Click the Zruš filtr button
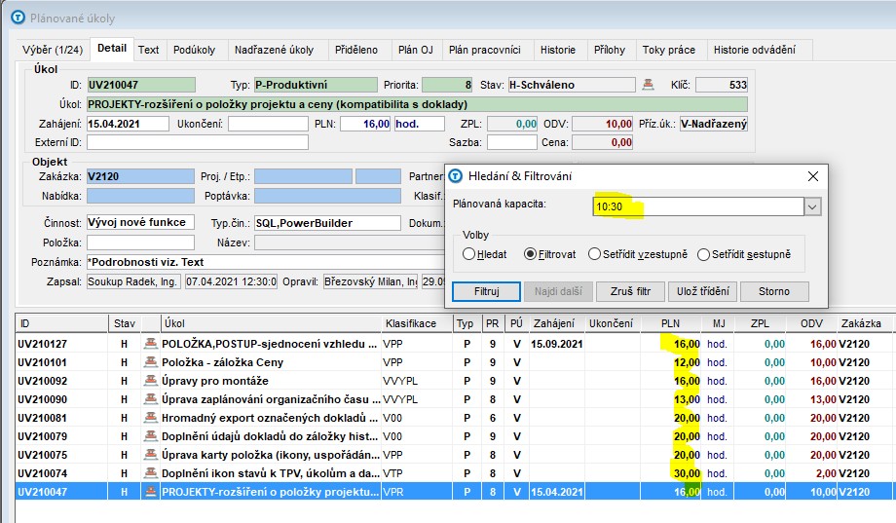The image size is (896, 523). point(630,291)
